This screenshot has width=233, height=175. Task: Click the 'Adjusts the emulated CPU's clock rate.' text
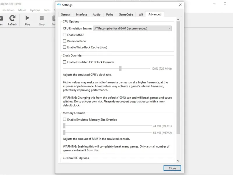click(87, 75)
